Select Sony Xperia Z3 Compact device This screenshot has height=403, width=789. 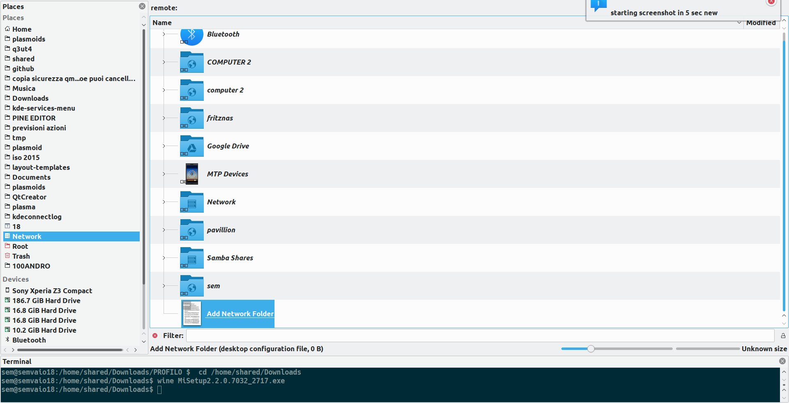tap(52, 291)
